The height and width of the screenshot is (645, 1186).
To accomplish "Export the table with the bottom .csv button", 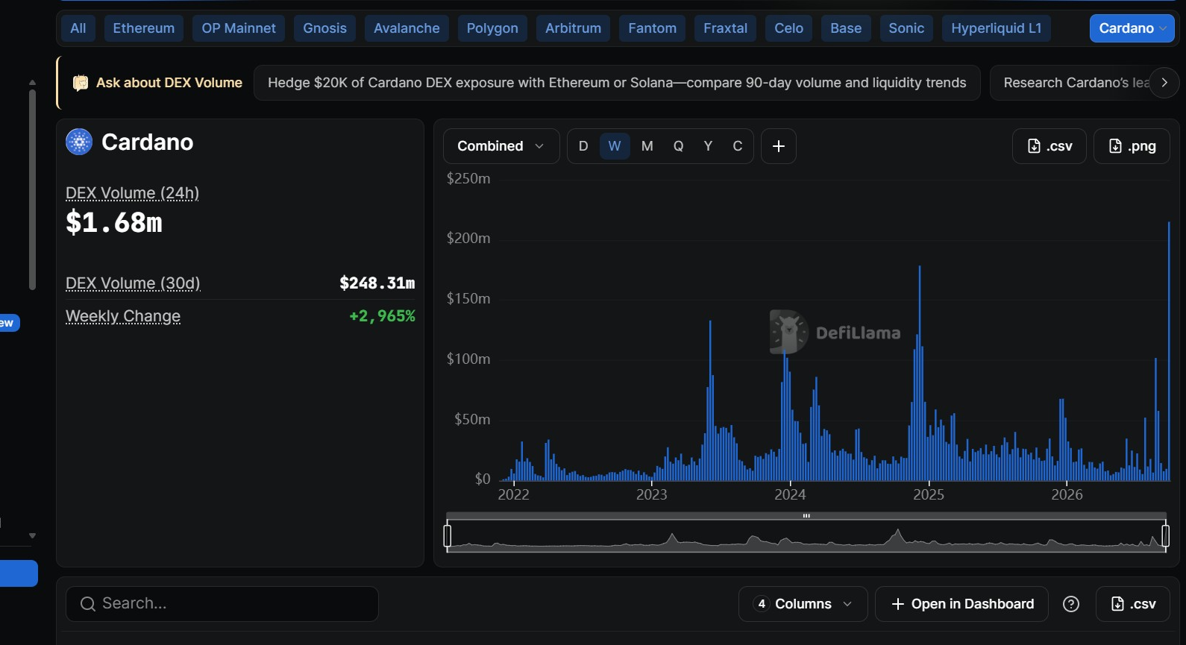I will coord(1133,604).
